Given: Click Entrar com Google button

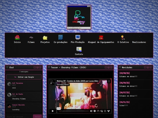Looking at the screenshot, I should (24, 77).
